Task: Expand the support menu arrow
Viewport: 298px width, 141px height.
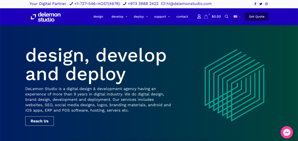Action: [x=169, y=17]
